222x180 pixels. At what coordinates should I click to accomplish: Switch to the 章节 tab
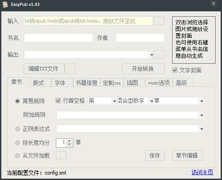18,82
